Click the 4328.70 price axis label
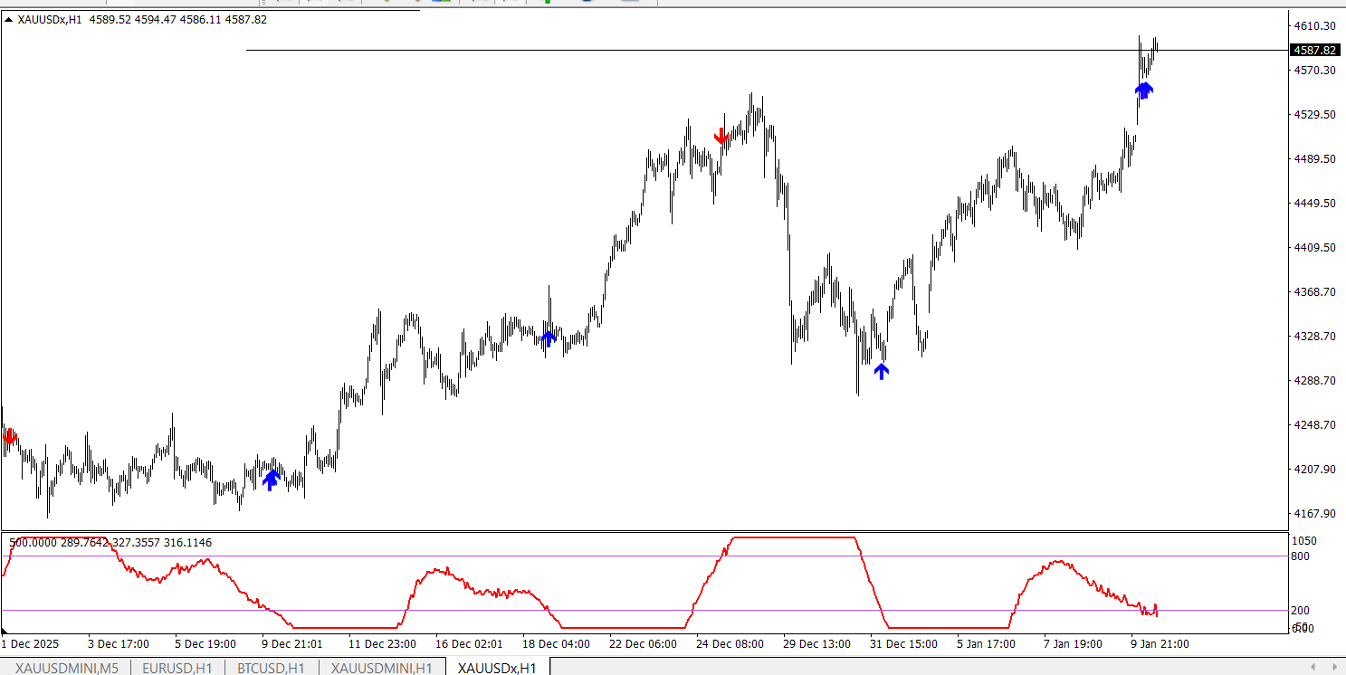The height and width of the screenshot is (675, 1346). click(1315, 337)
